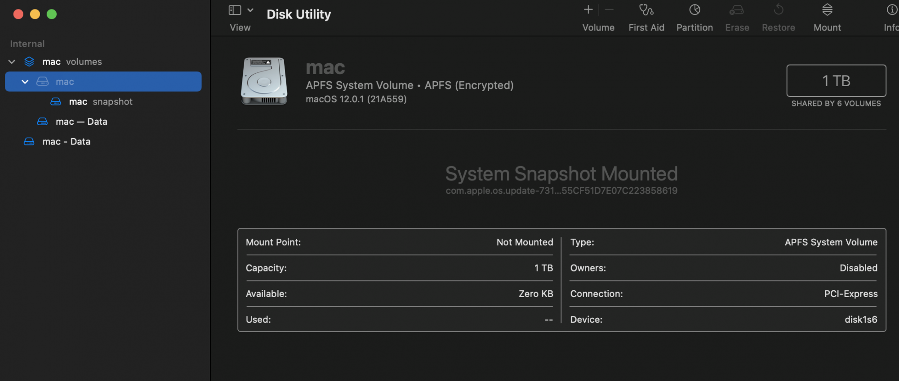Image resolution: width=899 pixels, height=381 pixels.
Task: Click the Internal sidebar section header
Action: pos(27,44)
